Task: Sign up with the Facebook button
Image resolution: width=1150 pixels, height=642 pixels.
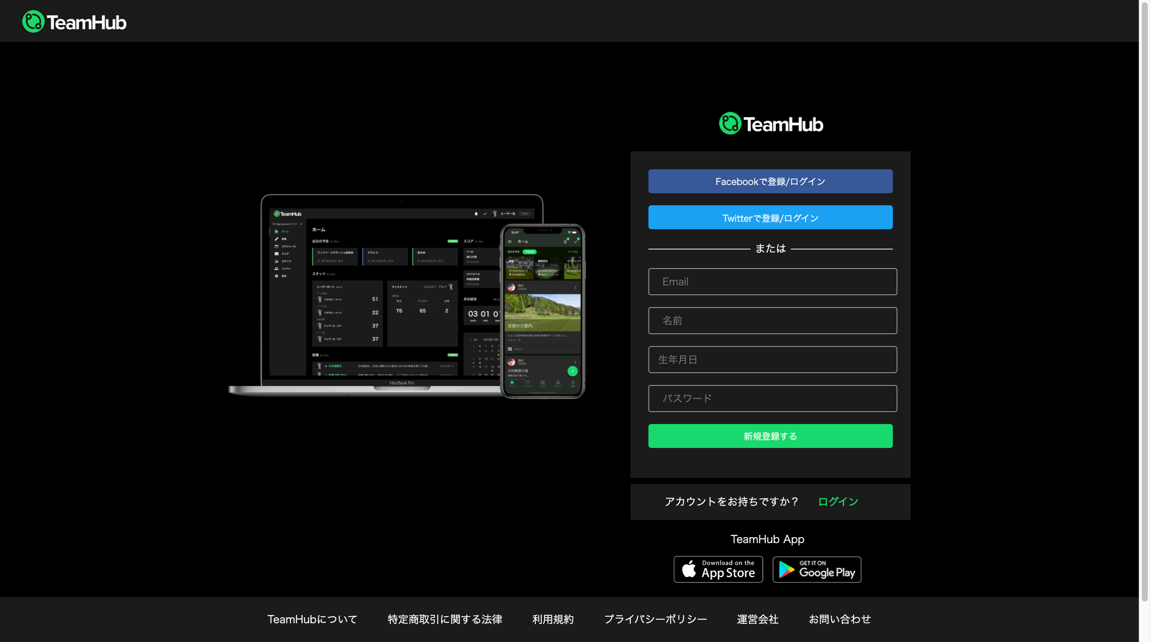Action: [x=770, y=181]
